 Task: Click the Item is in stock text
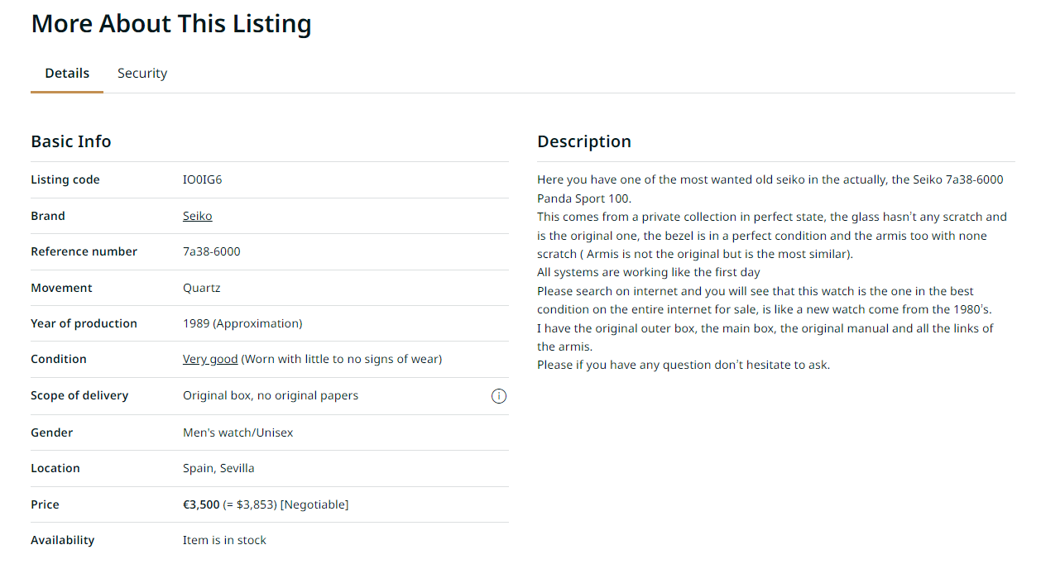click(x=224, y=540)
